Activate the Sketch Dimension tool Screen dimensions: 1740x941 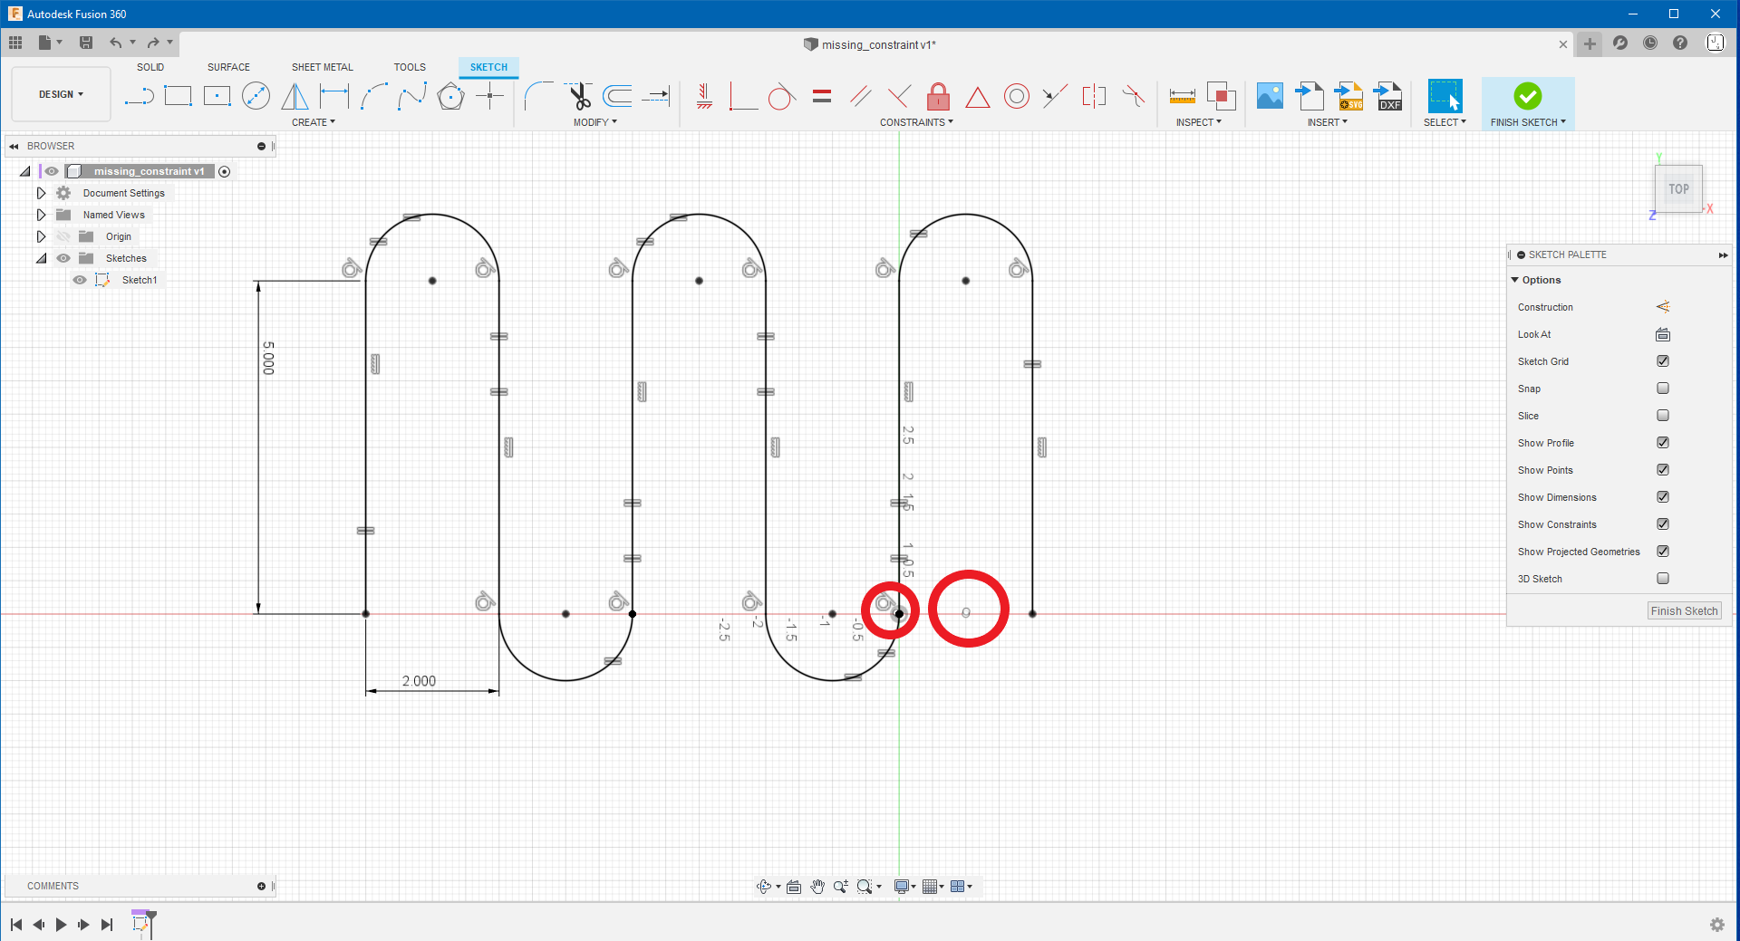click(x=334, y=96)
